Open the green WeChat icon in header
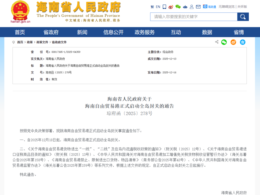260x195 pixels. click(x=178, y=7)
